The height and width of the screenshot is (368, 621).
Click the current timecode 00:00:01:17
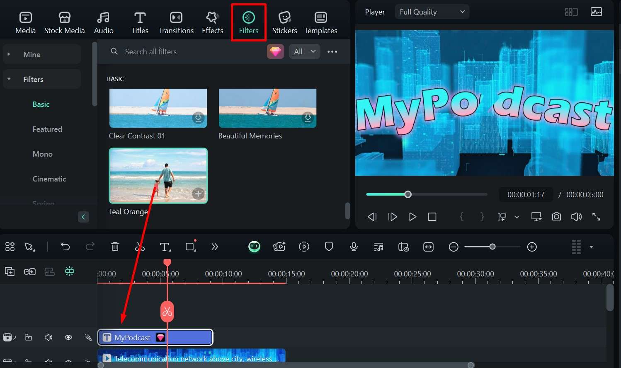pos(526,195)
